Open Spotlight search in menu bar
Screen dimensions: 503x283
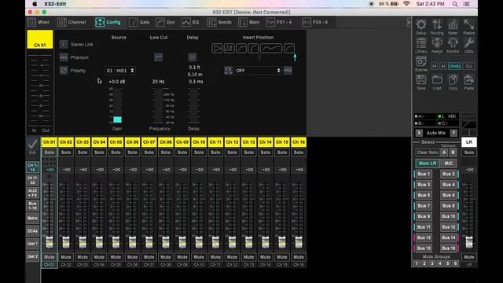[x=455, y=4]
